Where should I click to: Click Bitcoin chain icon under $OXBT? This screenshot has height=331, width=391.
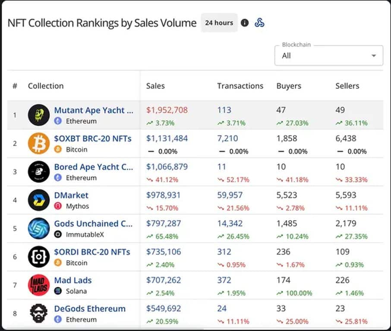point(58,149)
